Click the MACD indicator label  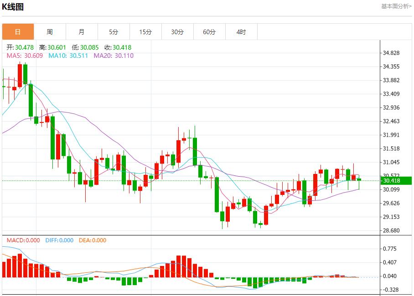pos(23,240)
